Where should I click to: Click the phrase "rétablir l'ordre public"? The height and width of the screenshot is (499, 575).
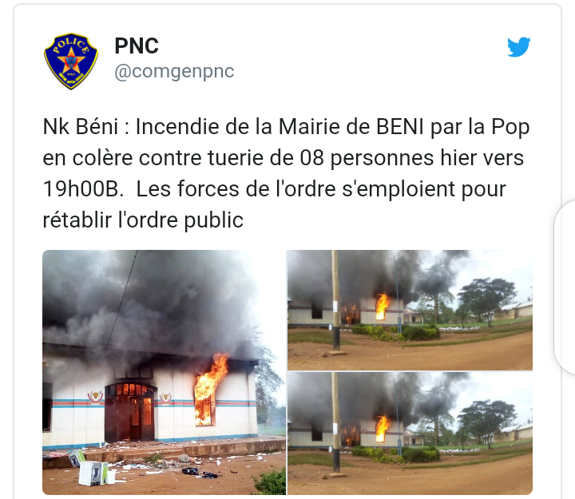(x=143, y=220)
